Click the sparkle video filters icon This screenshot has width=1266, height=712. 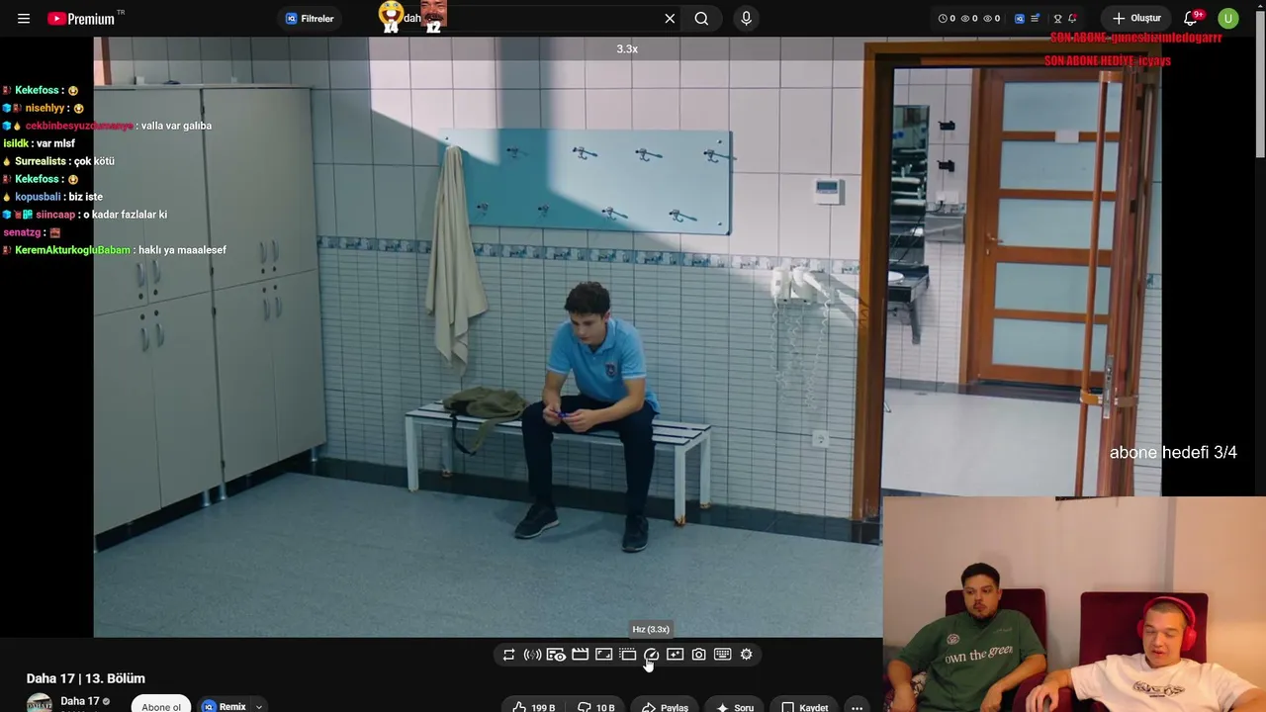pos(675,655)
